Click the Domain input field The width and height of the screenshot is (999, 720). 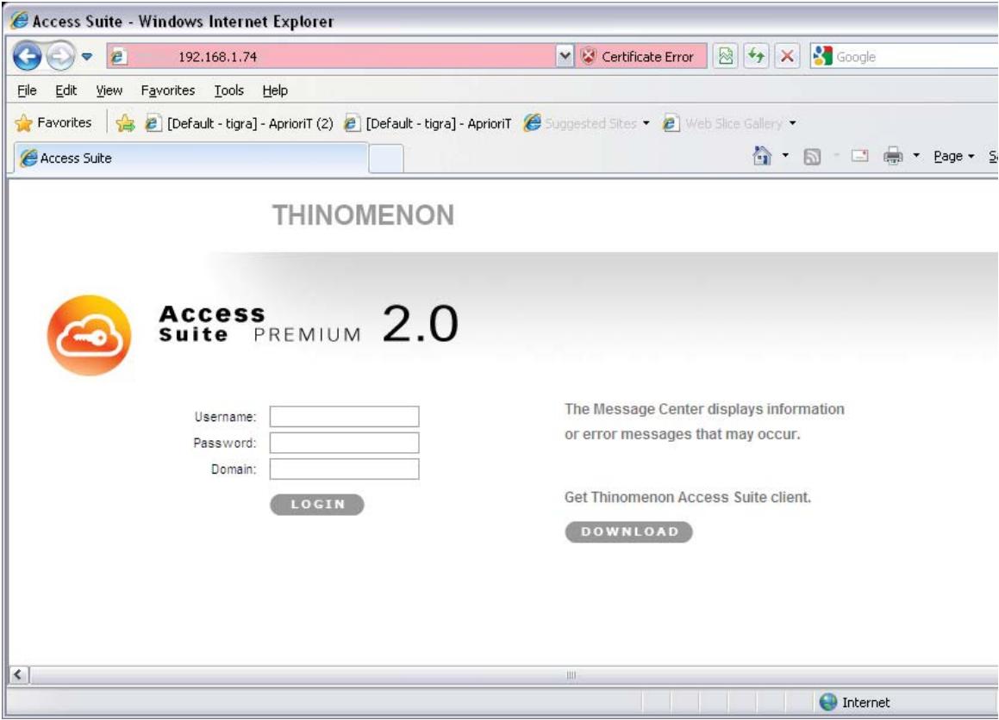(x=344, y=469)
